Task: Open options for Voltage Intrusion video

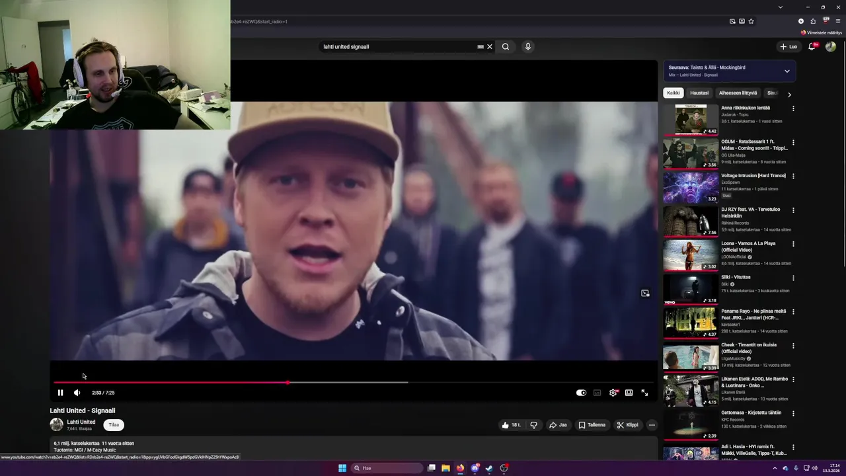Action: pos(793,176)
